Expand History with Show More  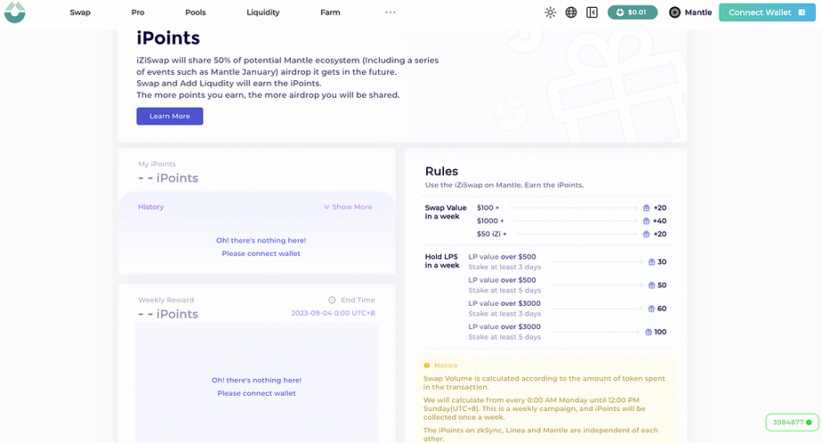pyautogui.click(x=348, y=207)
